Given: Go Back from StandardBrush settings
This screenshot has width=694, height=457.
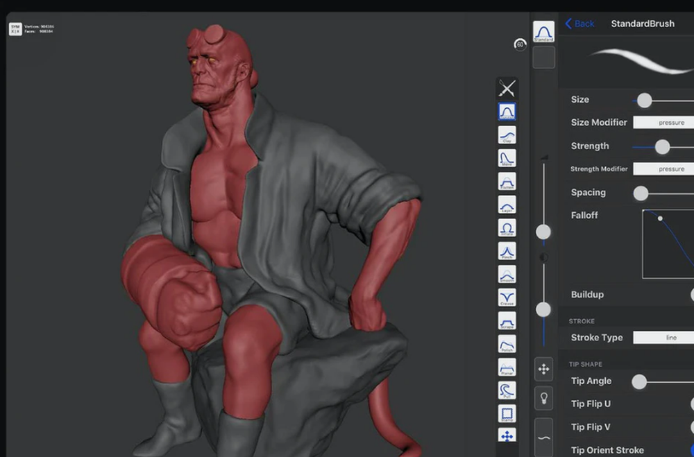Looking at the screenshot, I should coord(579,24).
